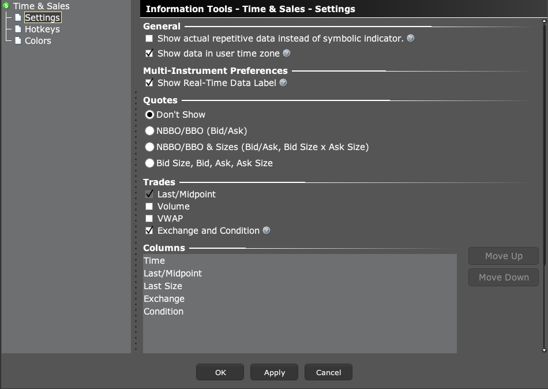Image resolution: width=548 pixels, height=389 pixels.
Task: Click the green Time & Sales dollar icon
Action: (6, 6)
